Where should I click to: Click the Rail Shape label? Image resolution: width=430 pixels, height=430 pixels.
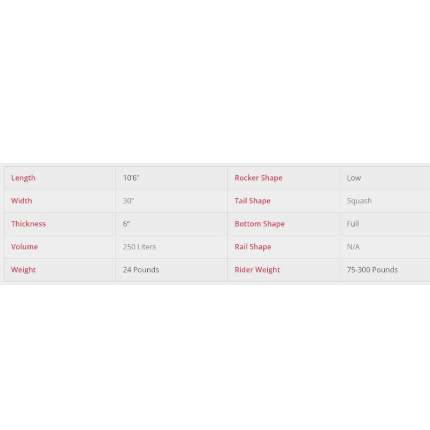pyautogui.click(x=253, y=247)
